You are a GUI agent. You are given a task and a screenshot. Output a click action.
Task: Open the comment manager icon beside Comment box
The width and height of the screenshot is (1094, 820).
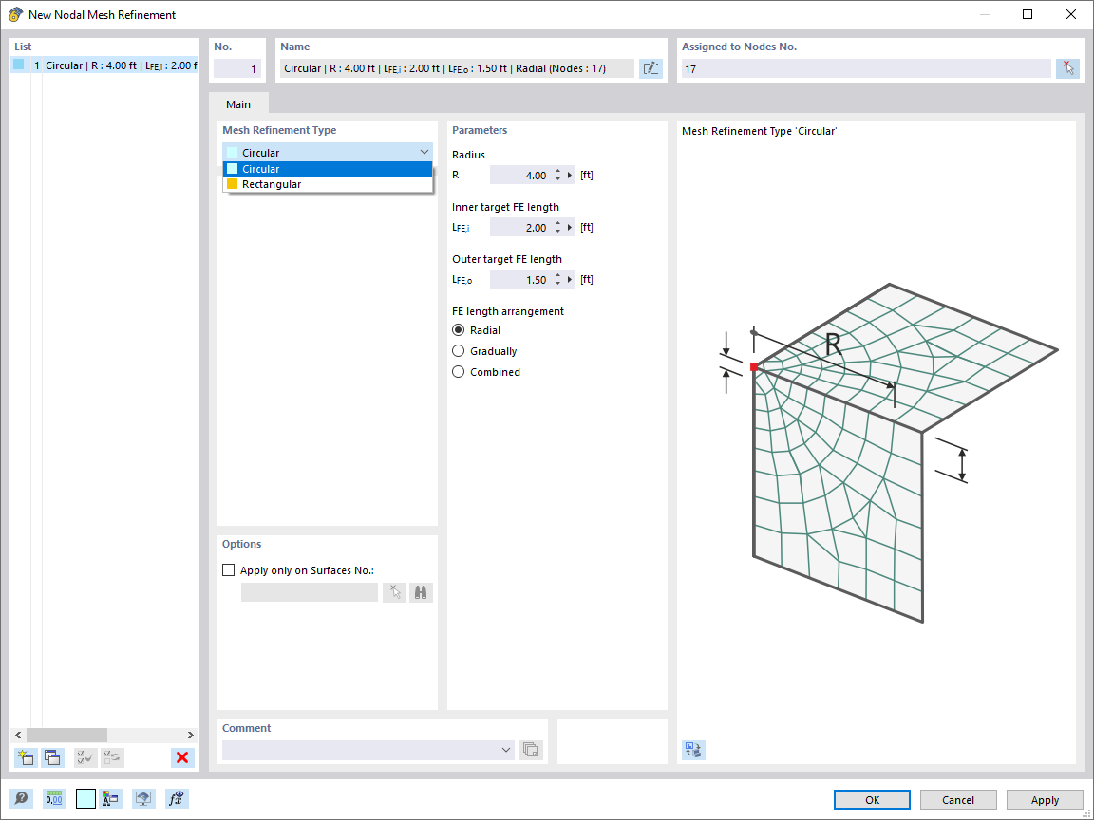coord(530,749)
